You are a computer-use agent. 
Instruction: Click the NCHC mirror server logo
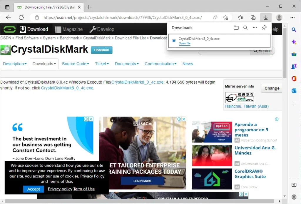tap(240, 97)
